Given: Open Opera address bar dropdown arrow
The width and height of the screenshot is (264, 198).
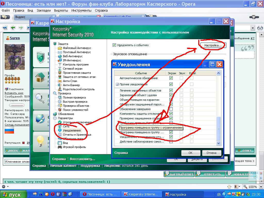Looking at the screenshot, I should click(252, 28).
